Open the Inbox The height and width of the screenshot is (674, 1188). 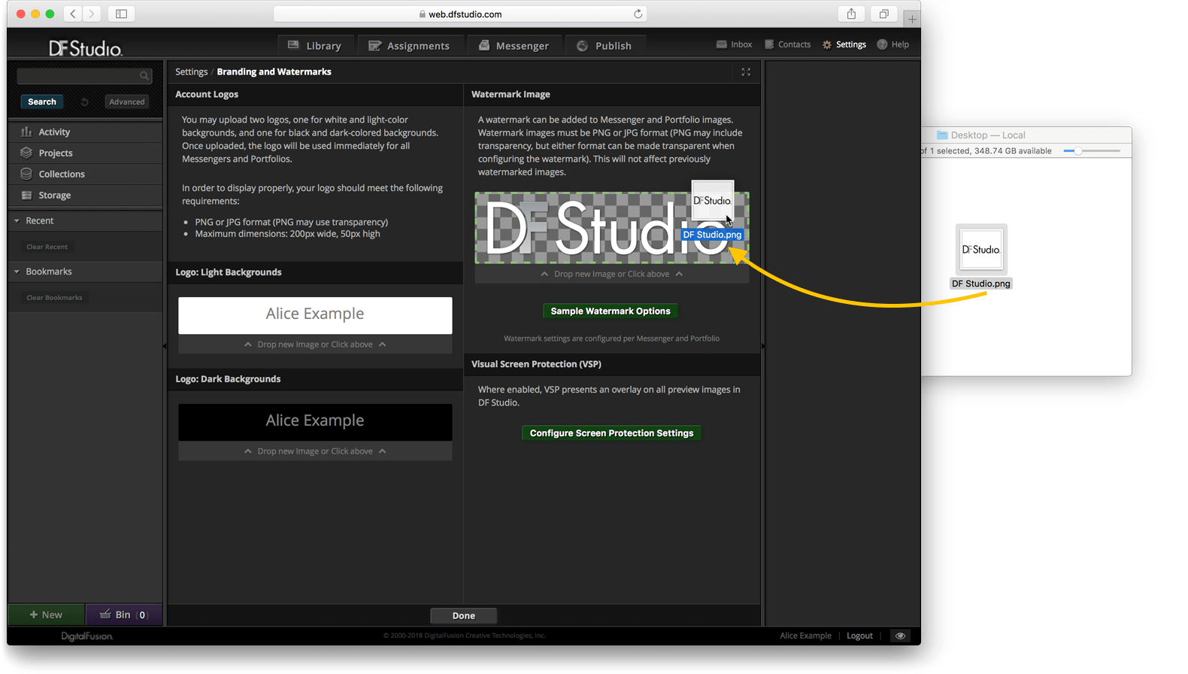coord(735,44)
